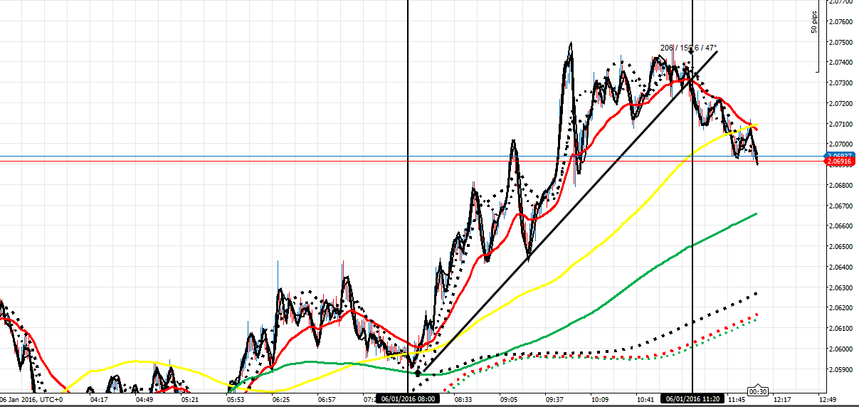
Task: Click the up arrow marker at trend line start
Action: [418, 371]
